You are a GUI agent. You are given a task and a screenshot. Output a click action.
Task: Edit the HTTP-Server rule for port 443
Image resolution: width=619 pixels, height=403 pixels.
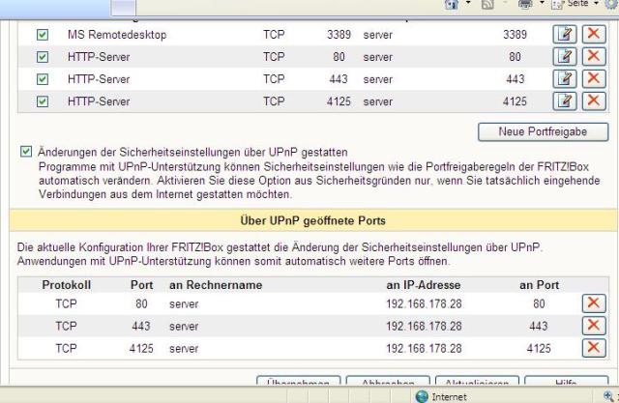565,79
